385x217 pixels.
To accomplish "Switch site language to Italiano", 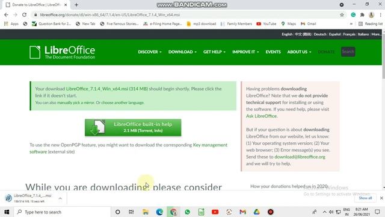I will click(363, 34).
